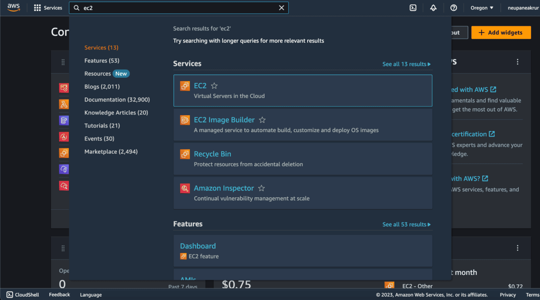540x300 pixels.
Task: Select the Tutorials (21) filter
Action: point(102,126)
